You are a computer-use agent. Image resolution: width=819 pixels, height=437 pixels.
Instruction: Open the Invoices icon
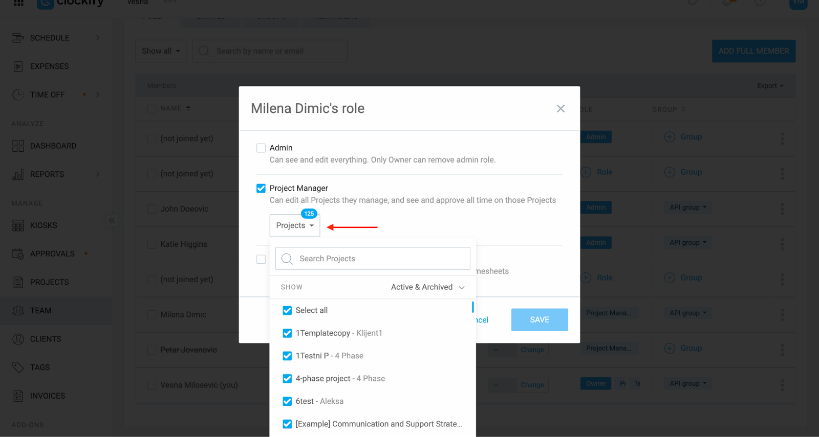[18, 396]
